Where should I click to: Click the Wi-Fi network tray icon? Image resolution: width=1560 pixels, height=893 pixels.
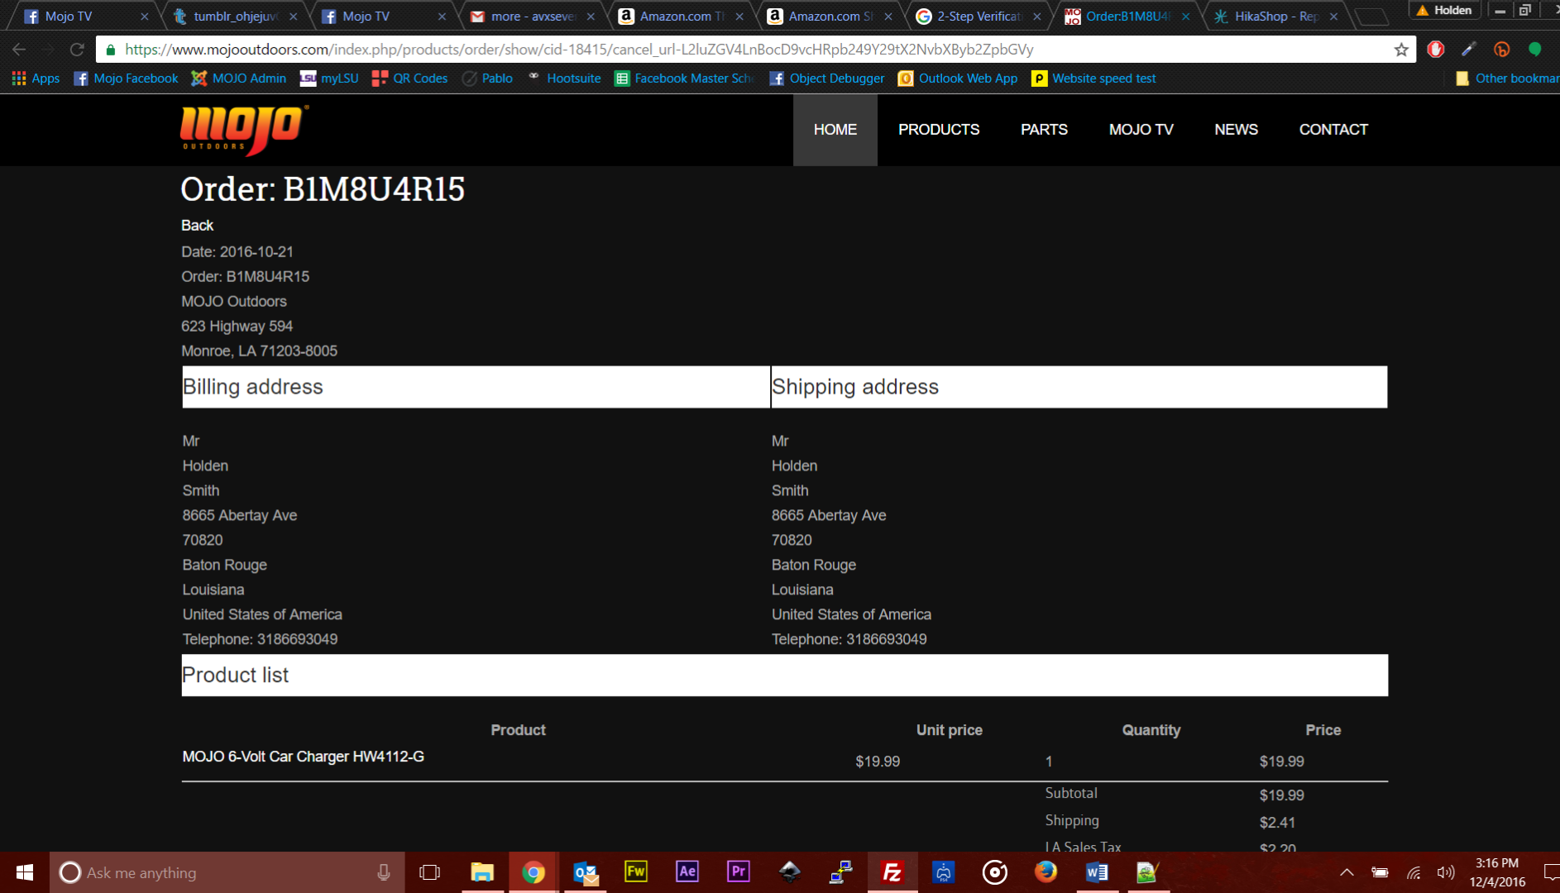(x=1414, y=872)
